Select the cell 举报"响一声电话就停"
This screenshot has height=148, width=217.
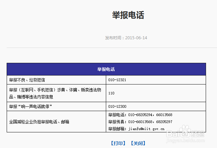tap(57, 106)
